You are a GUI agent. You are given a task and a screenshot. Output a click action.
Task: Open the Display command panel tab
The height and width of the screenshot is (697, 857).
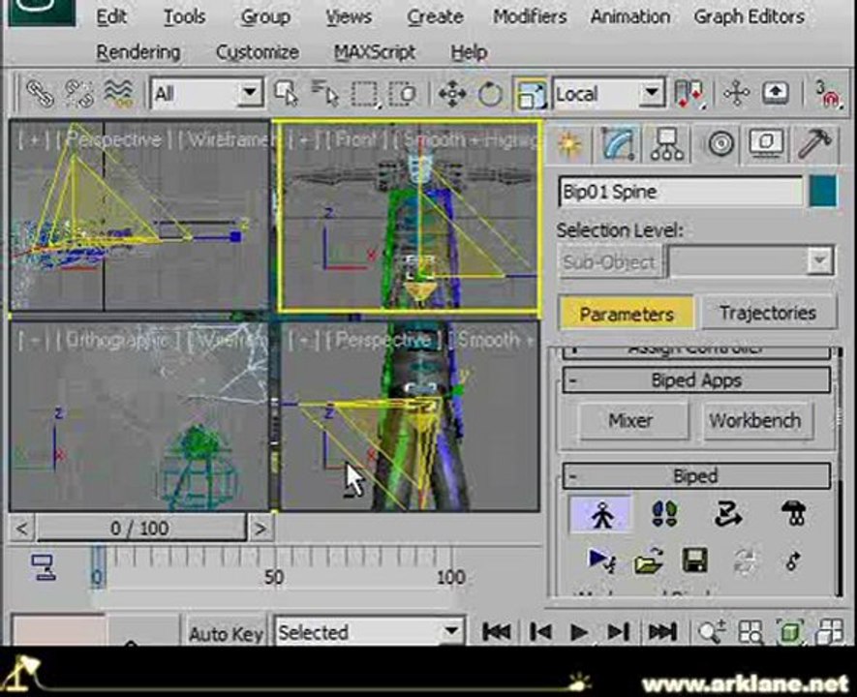[767, 144]
